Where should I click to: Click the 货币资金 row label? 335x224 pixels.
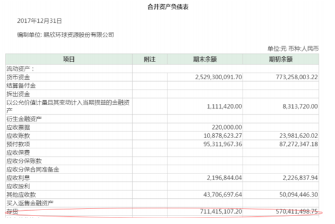click(18, 77)
